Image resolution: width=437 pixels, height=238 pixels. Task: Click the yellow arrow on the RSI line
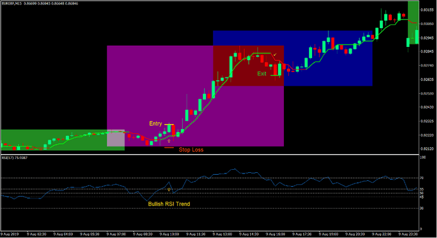[169, 190]
